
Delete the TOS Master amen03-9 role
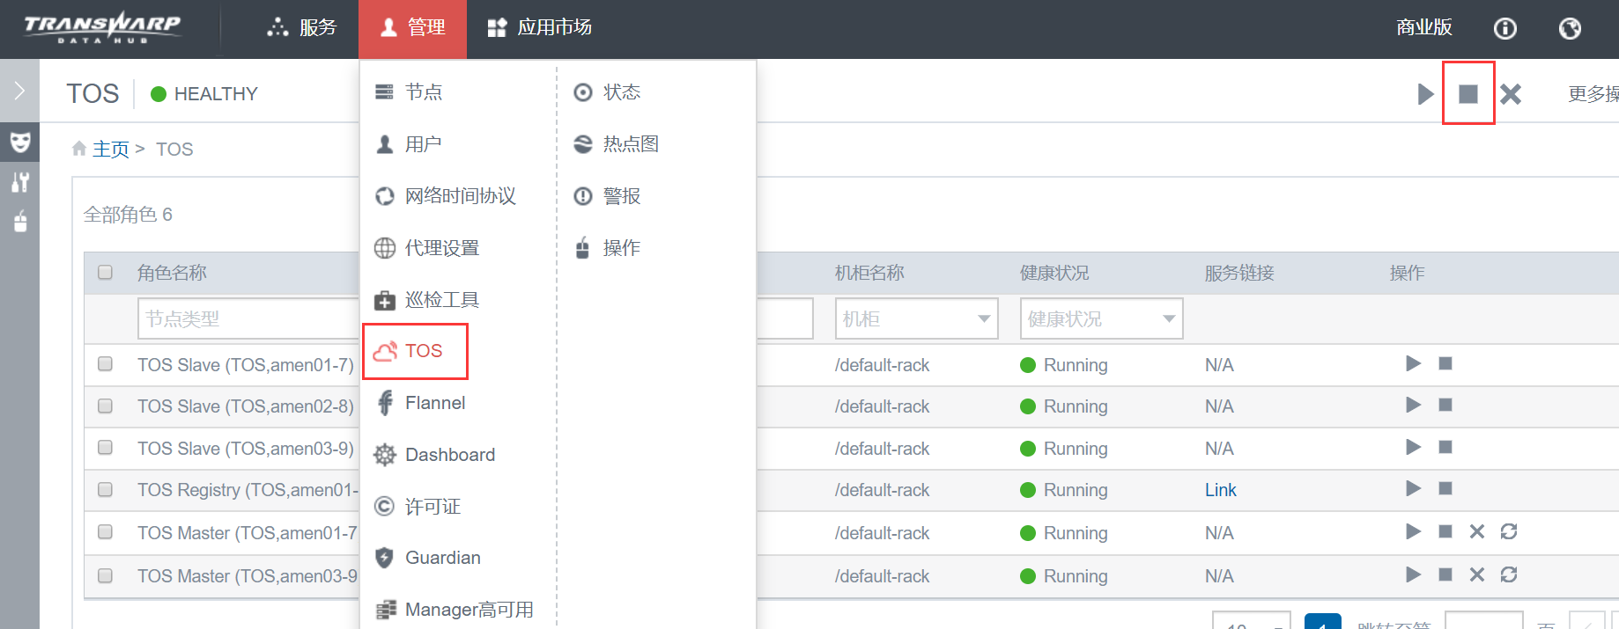pyautogui.click(x=1477, y=574)
